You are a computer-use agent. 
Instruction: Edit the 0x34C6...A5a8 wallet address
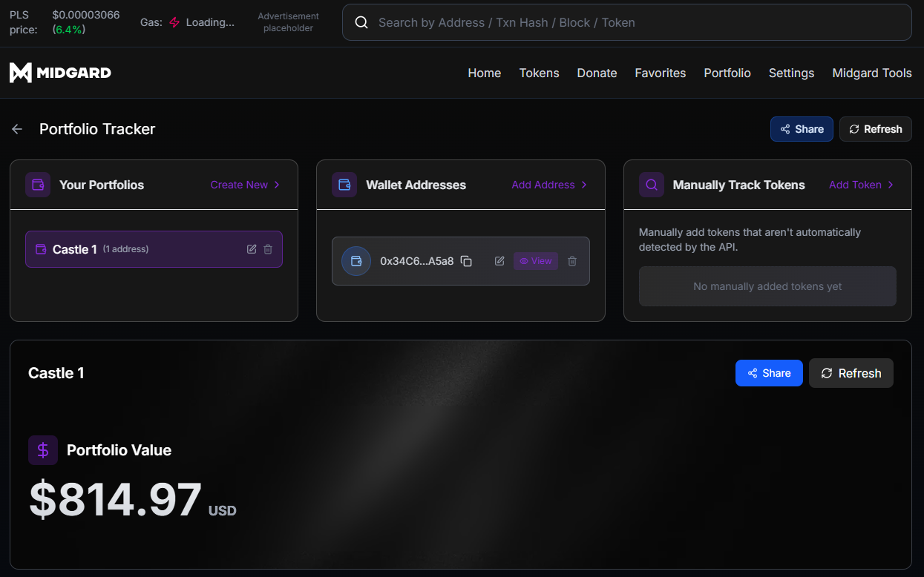click(x=499, y=261)
